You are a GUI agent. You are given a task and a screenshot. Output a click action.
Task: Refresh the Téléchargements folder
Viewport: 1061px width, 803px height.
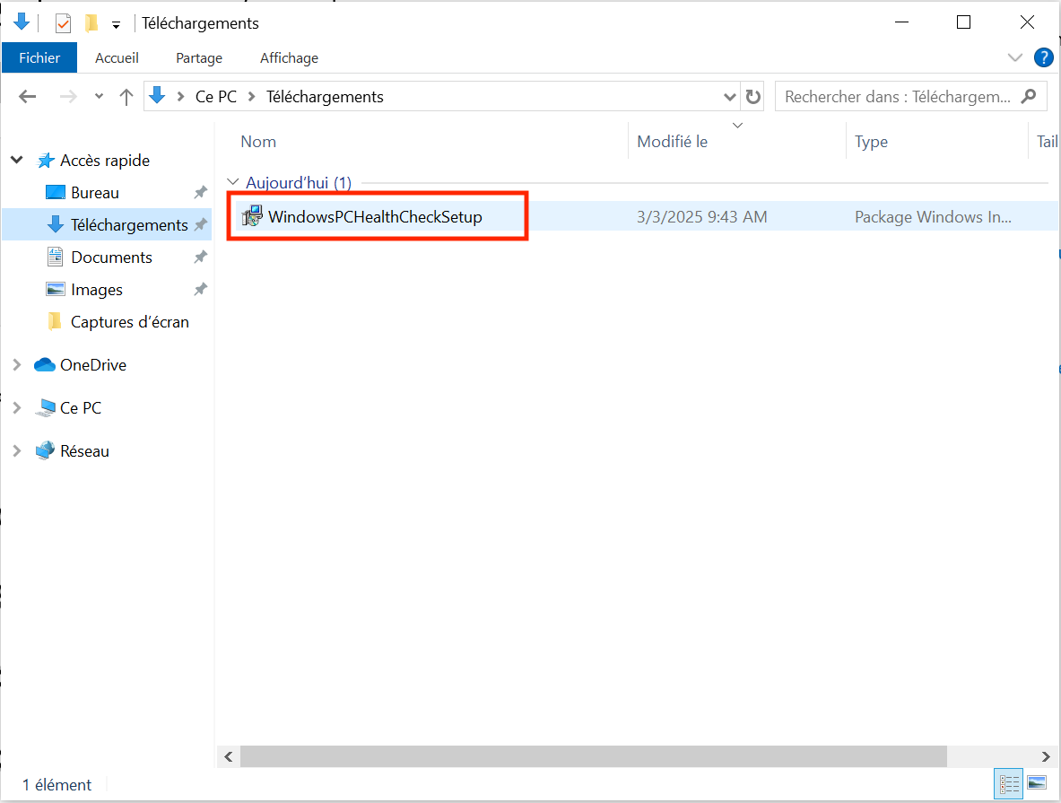(753, 97)
